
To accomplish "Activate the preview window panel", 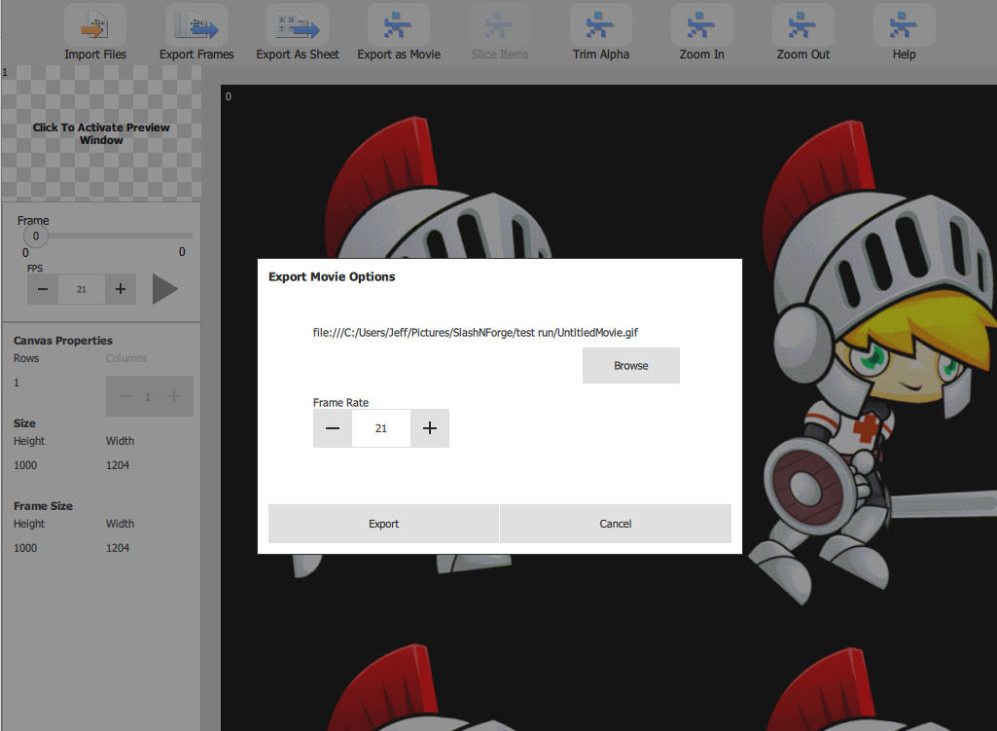I will 101,133.
